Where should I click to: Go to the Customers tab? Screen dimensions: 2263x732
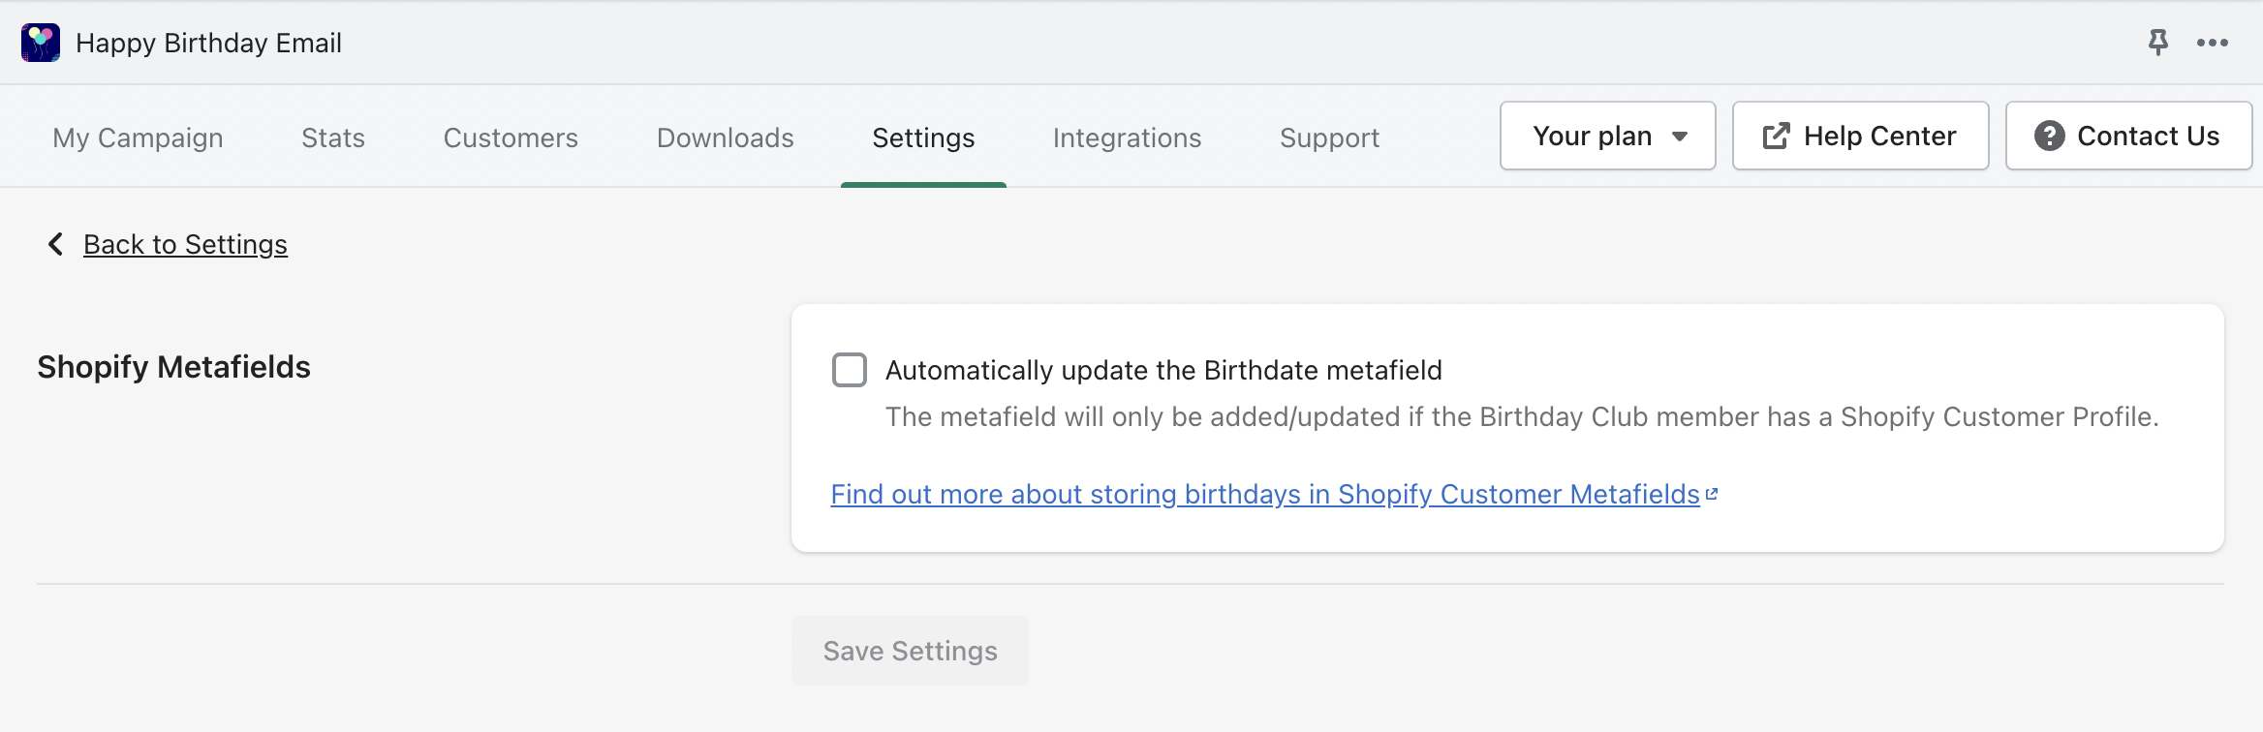[511, 137]
